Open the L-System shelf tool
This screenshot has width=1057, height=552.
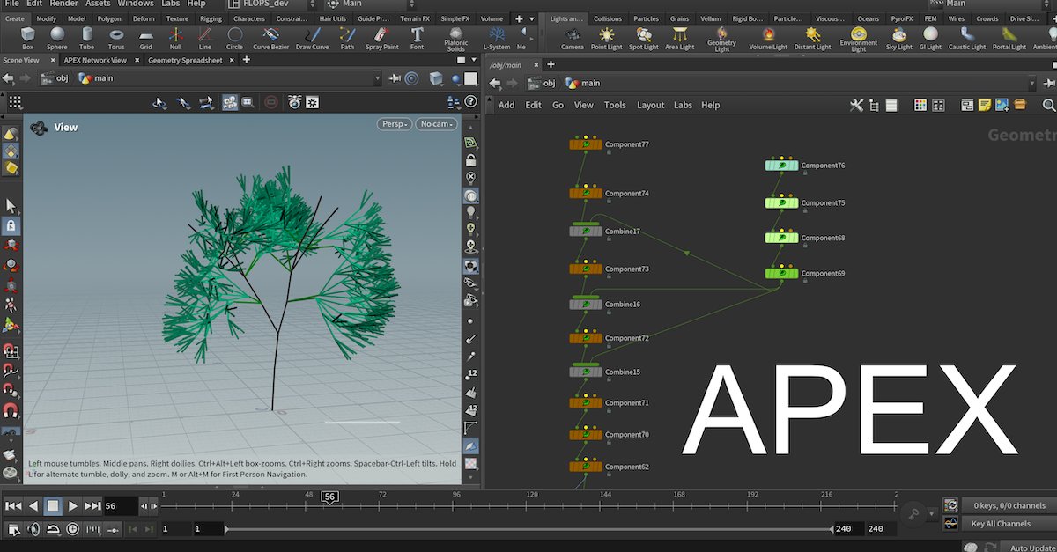(x=497, y=38)
